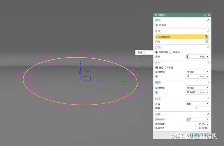Open the size value mm dropdown arrow
This screenshot has width=224, height=146.
(208, 76)
